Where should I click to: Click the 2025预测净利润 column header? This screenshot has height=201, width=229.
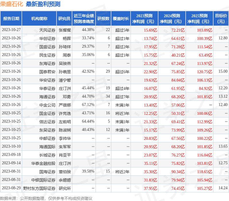point(199,19)
